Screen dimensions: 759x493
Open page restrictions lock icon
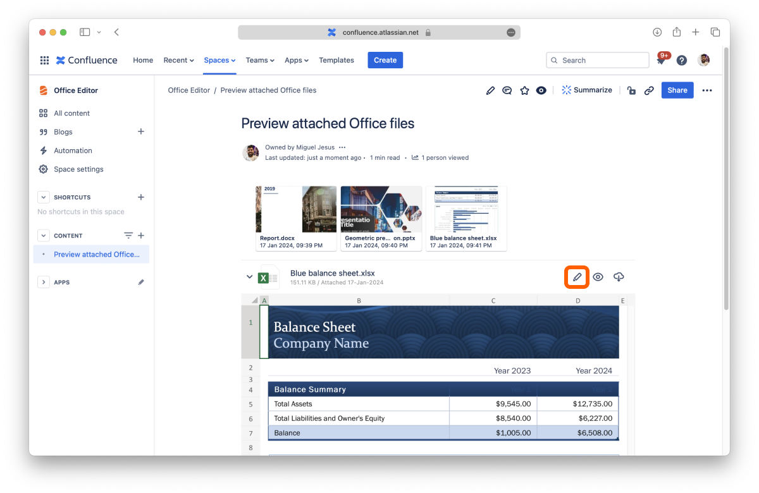[x=631, y=90]
